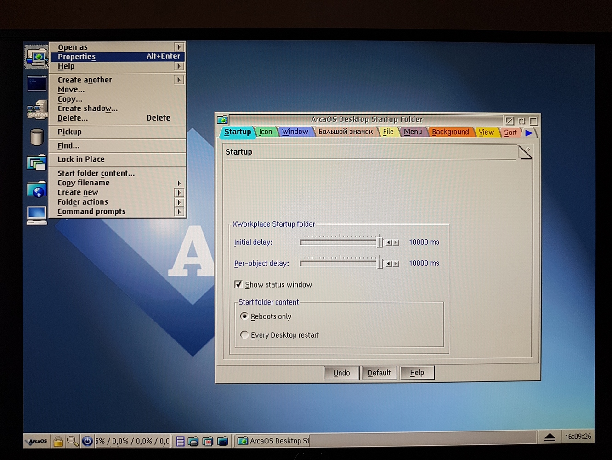Expand the Command prompts submenu arrow

179,212
